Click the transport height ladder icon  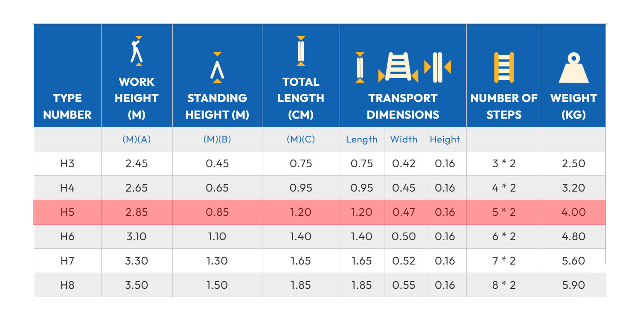click(x=438, y=67)
